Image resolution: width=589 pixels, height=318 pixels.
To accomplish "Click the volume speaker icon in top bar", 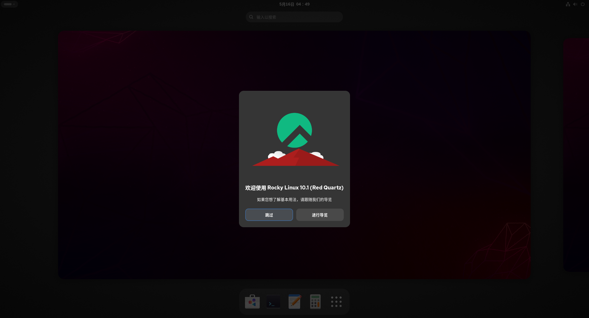I will coord(575,4).
